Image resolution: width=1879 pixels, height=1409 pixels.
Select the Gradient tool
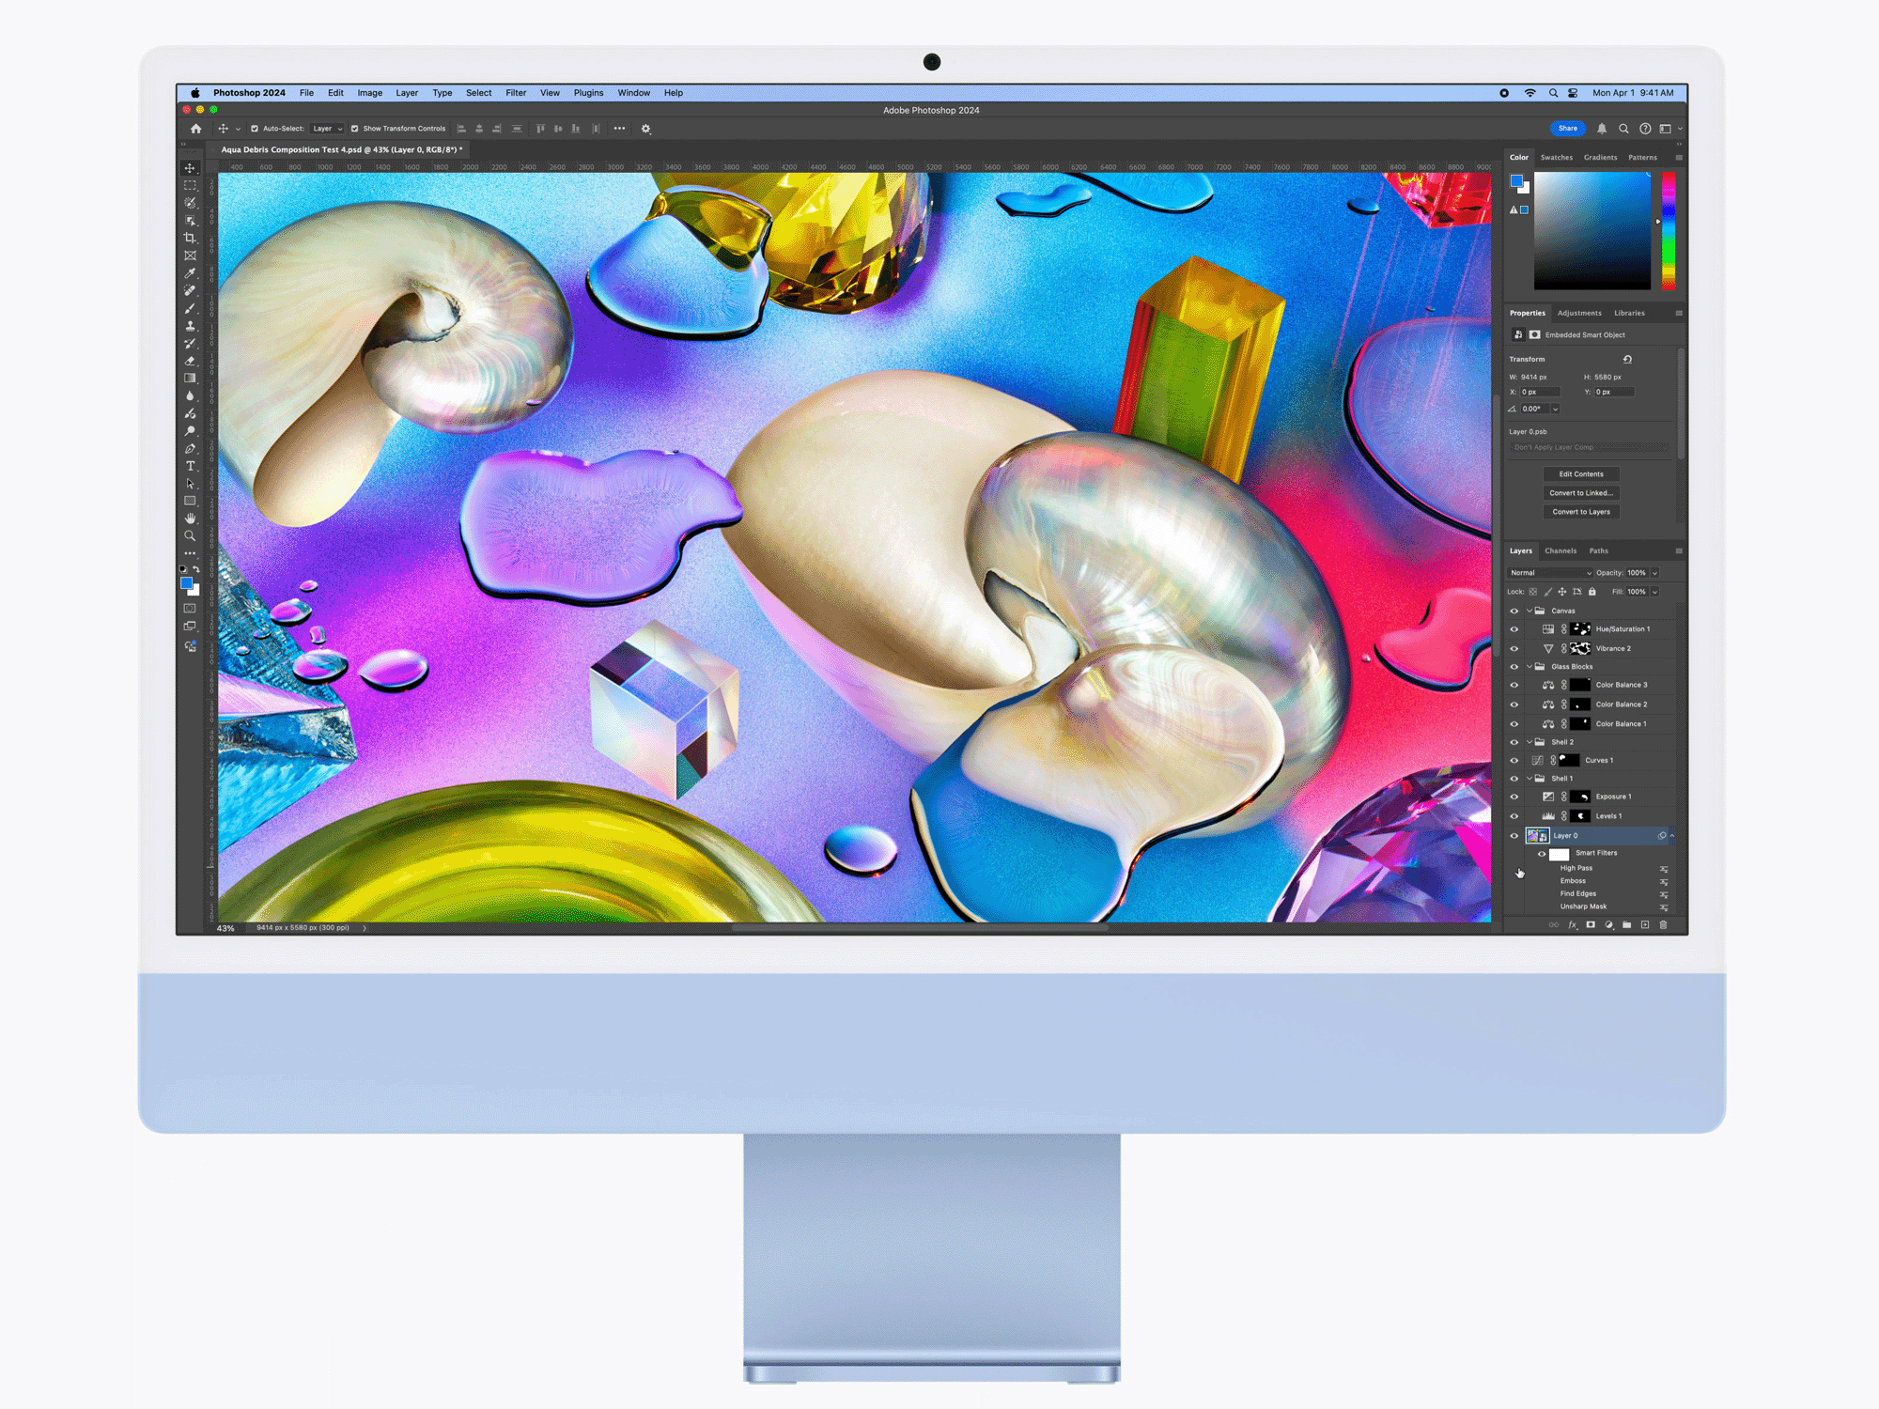point(190,379)
